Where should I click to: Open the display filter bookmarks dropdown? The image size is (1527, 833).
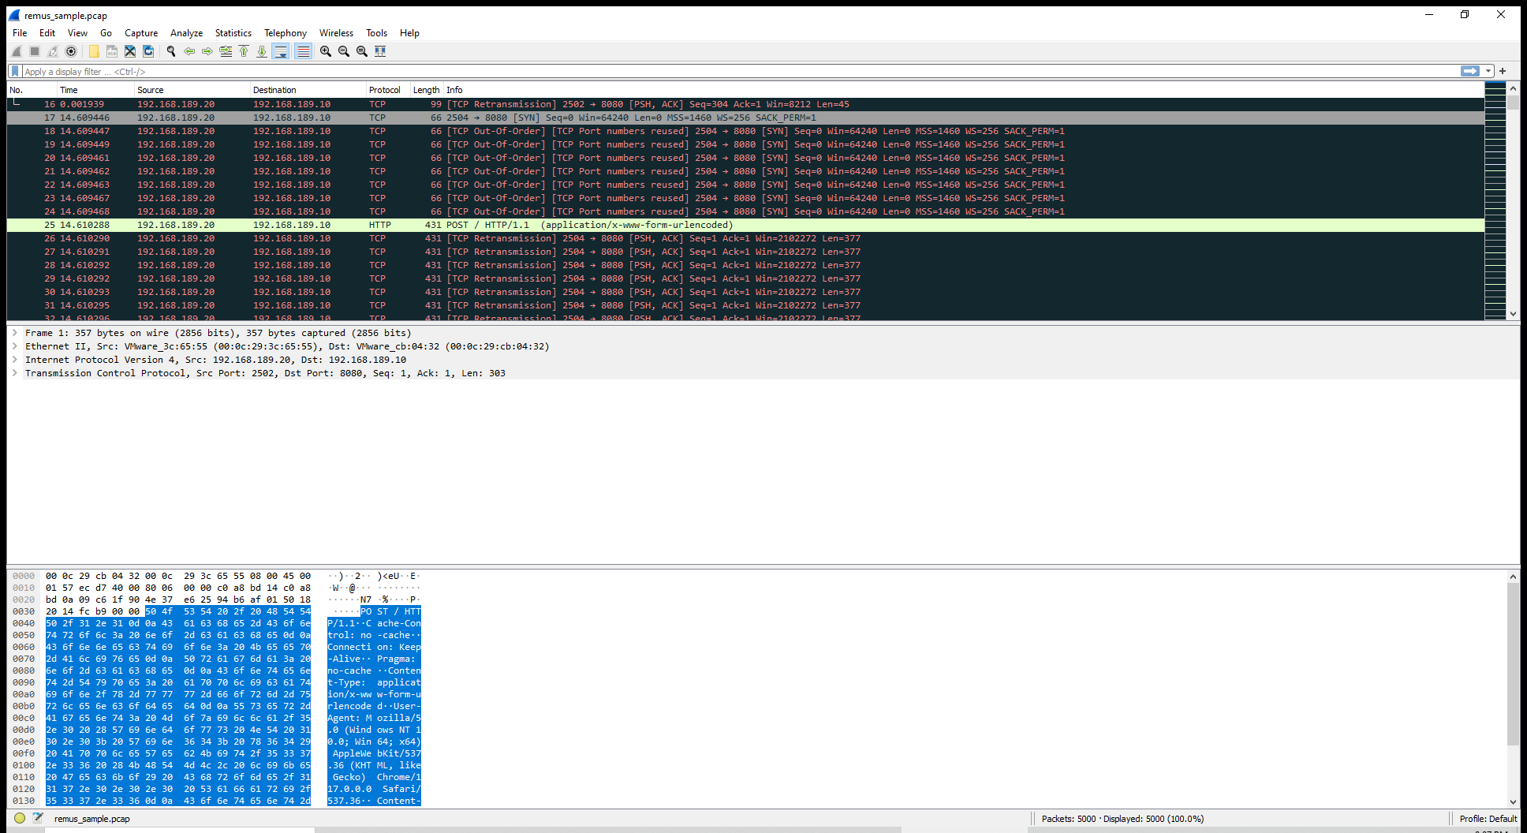13,71
